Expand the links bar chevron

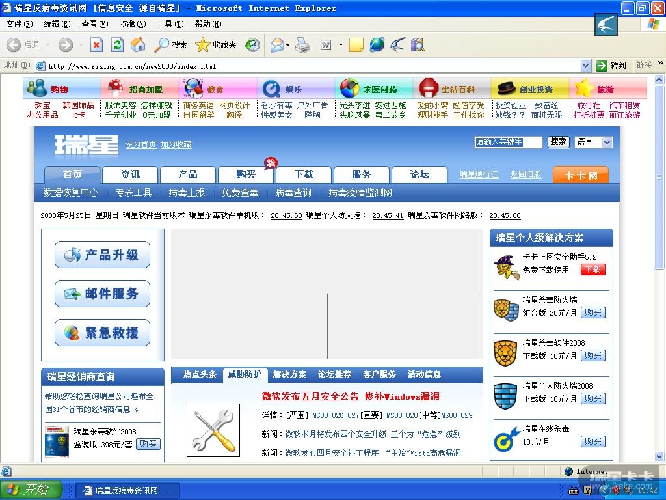(661, 63)
